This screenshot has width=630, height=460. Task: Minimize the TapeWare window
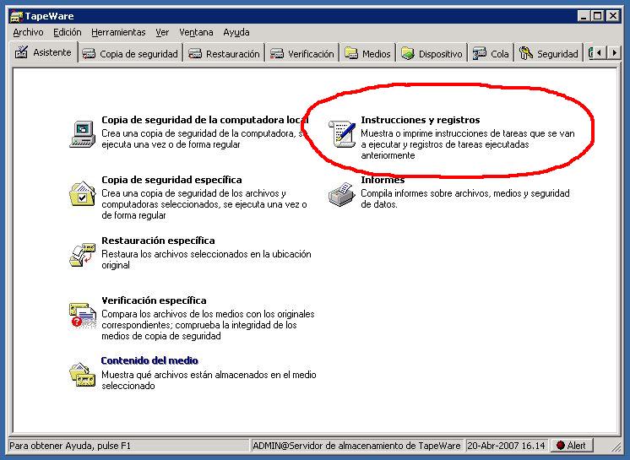[x=584, y=16]
